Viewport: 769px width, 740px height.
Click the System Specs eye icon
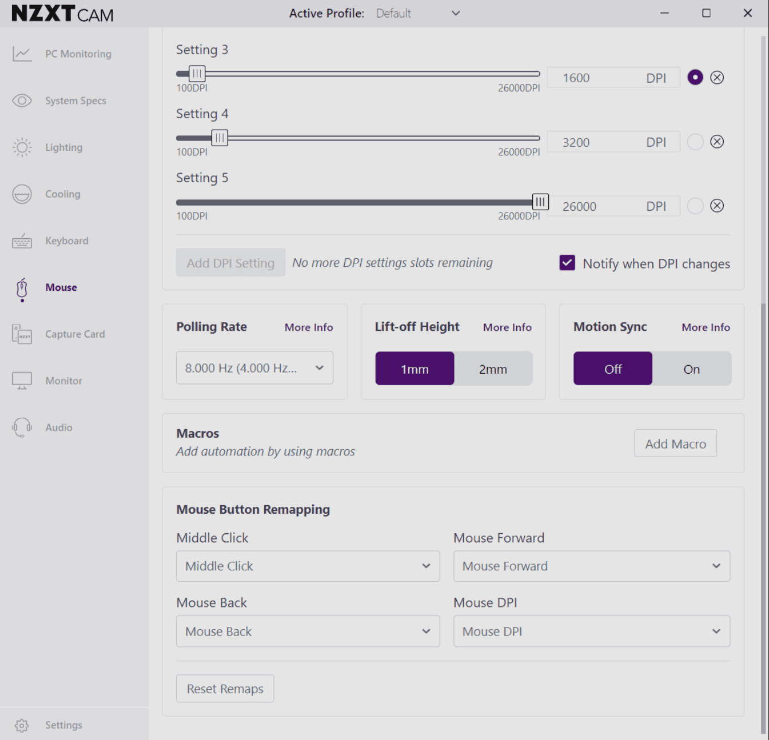click(x=22, y=101)
